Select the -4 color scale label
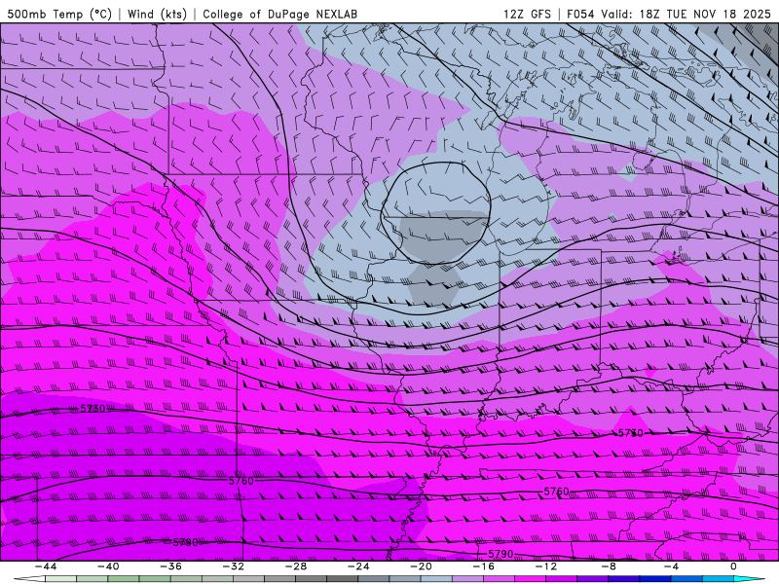 pyautogui.click(x=671, y=566)
